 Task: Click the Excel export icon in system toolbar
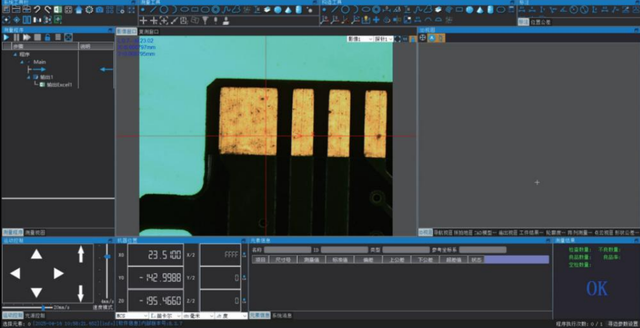pos(58,10)
